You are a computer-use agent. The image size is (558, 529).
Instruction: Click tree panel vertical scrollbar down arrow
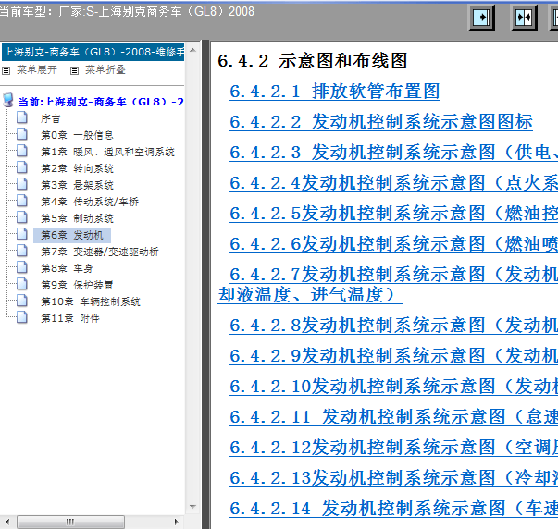click(192, 507)
